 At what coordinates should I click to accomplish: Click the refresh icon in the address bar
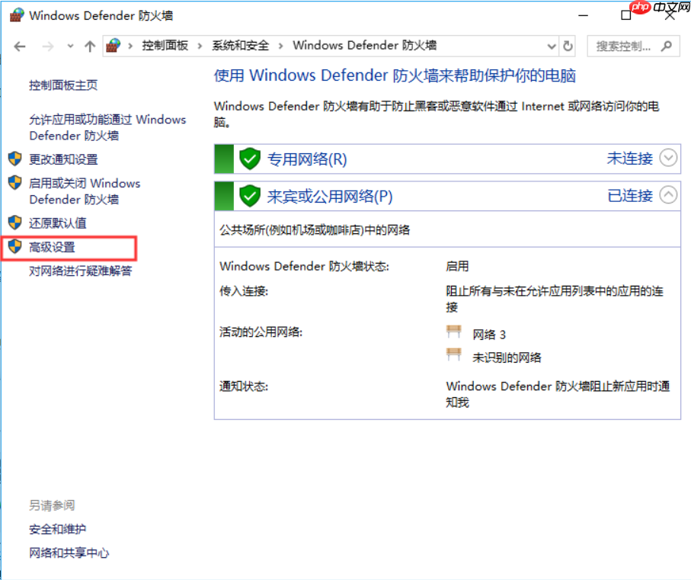click(x=568, y=46)
